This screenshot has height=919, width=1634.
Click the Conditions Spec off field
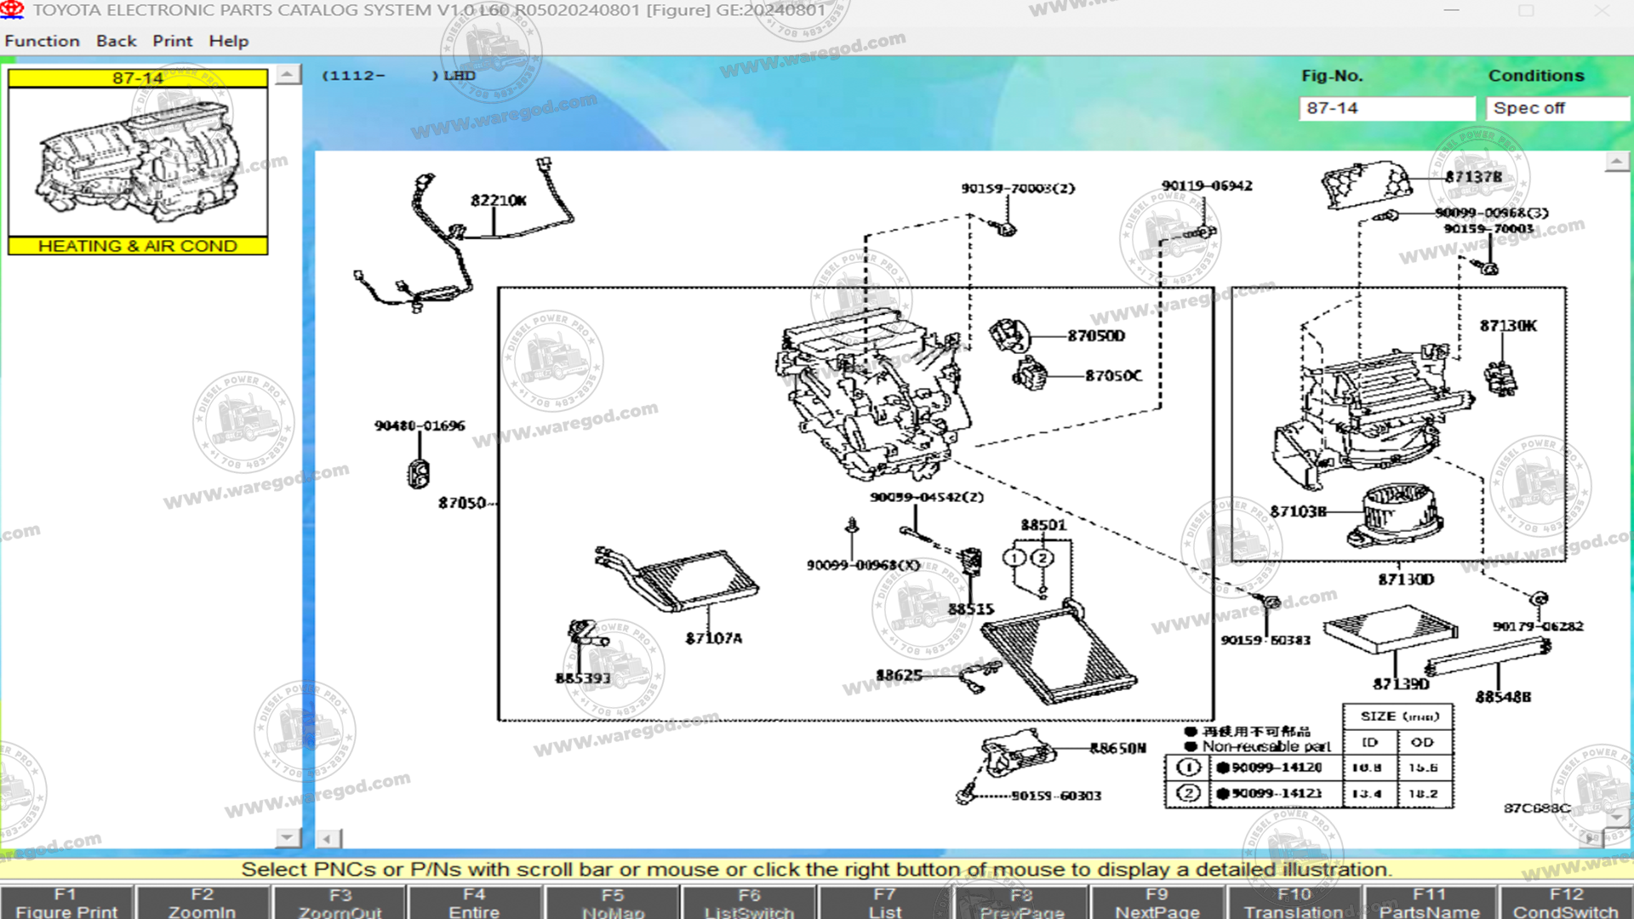(1557, 108)
